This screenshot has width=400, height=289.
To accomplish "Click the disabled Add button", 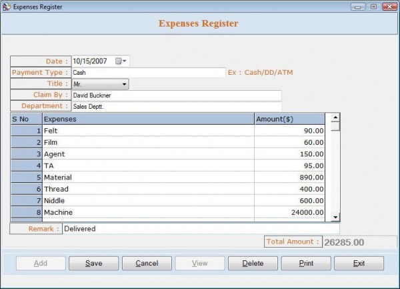I will click(x=41, y=263).
